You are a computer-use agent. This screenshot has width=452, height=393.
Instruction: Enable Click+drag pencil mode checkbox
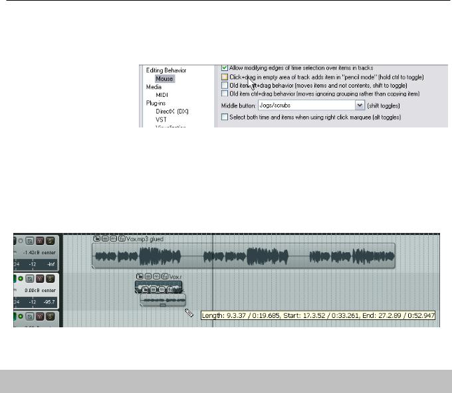[x=225, y=77]
